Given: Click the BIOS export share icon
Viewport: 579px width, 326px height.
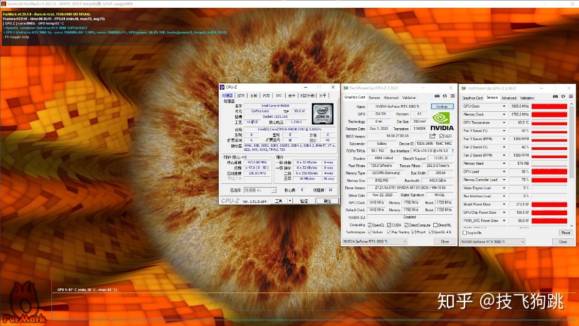Looking at the screenshot, I should coord(433,136).
